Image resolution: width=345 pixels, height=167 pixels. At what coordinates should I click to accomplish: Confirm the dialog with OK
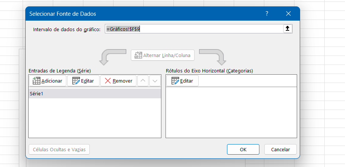[x=243, y=149]
